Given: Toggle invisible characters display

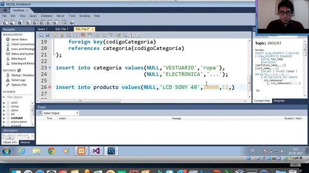Looking at the screenshot, I should click(132, 35).
